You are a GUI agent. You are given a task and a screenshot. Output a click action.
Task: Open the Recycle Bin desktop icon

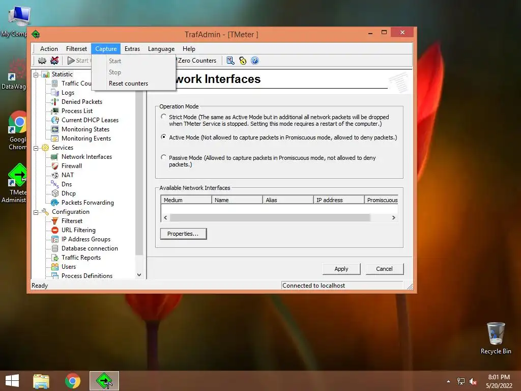(496, 338)
